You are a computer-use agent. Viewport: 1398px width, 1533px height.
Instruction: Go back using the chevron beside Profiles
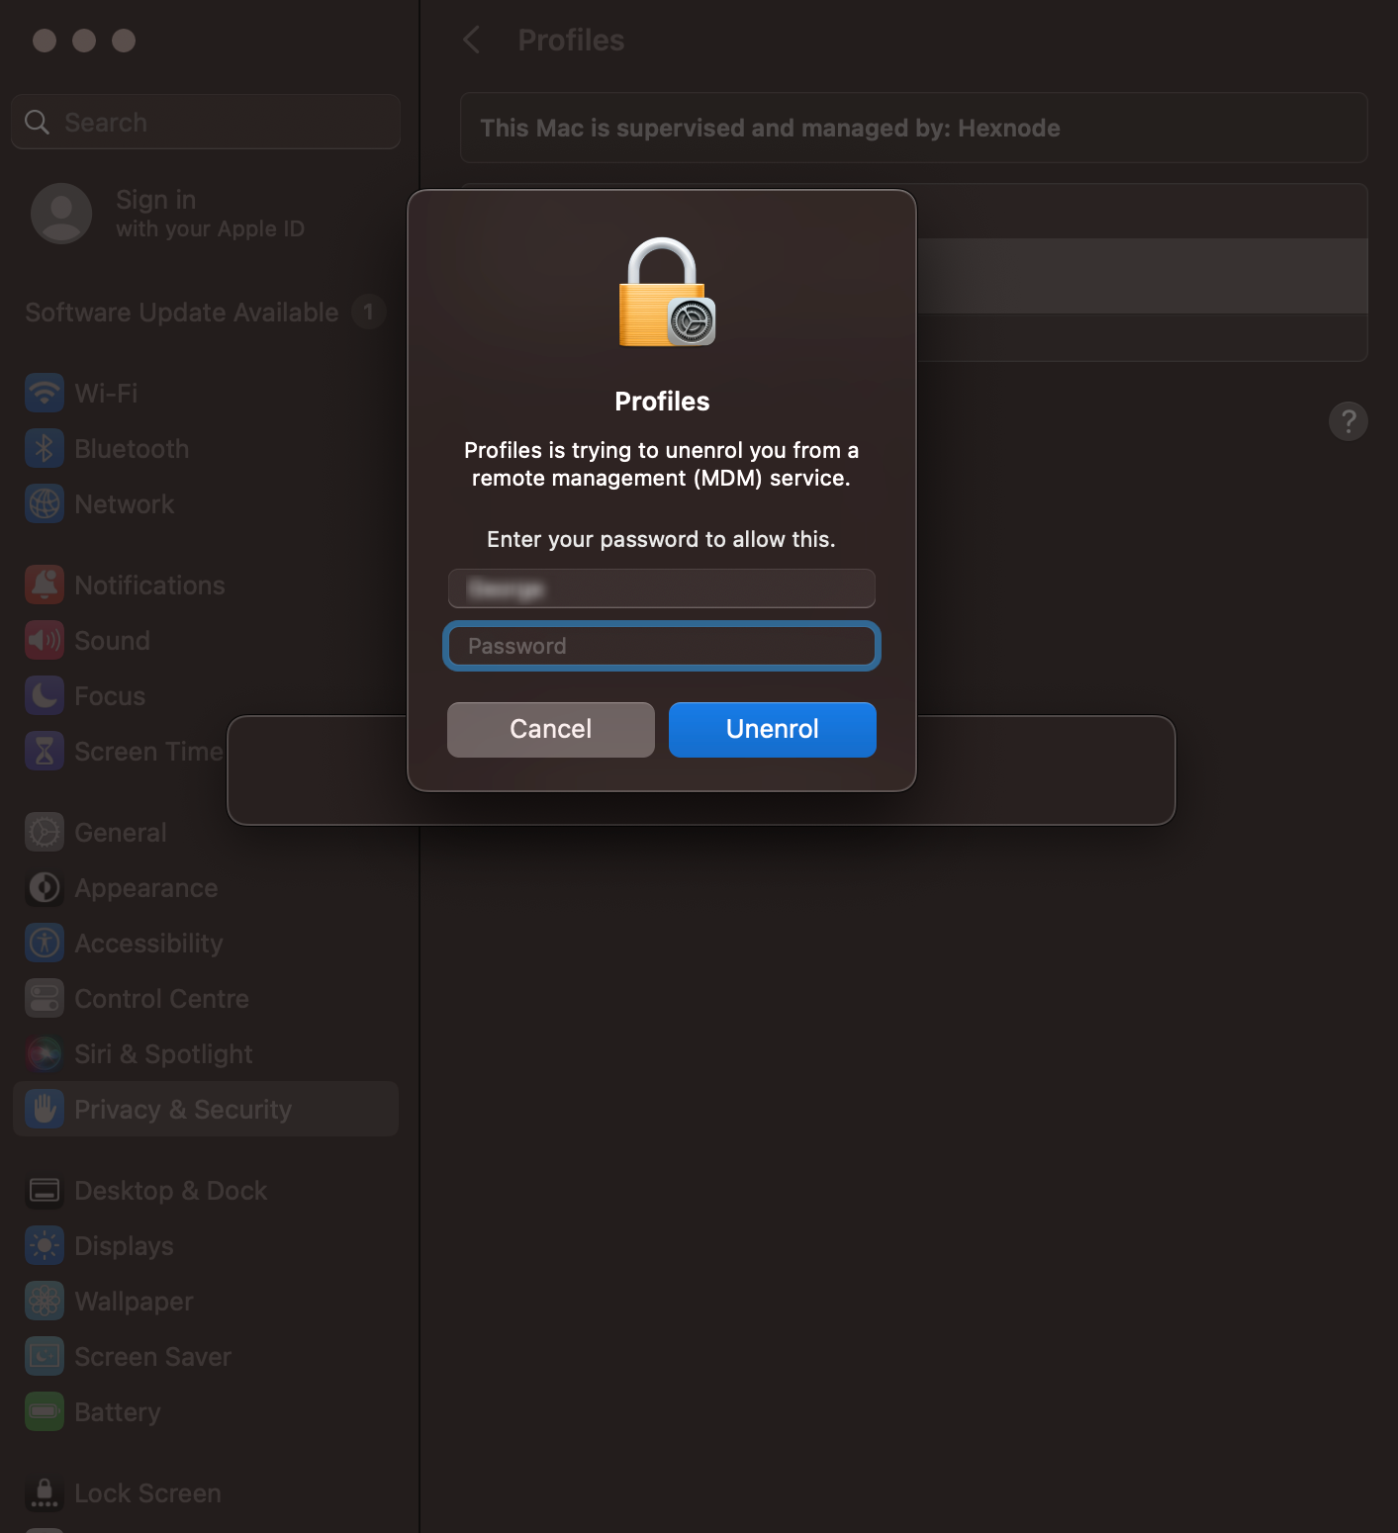[472, 41]
